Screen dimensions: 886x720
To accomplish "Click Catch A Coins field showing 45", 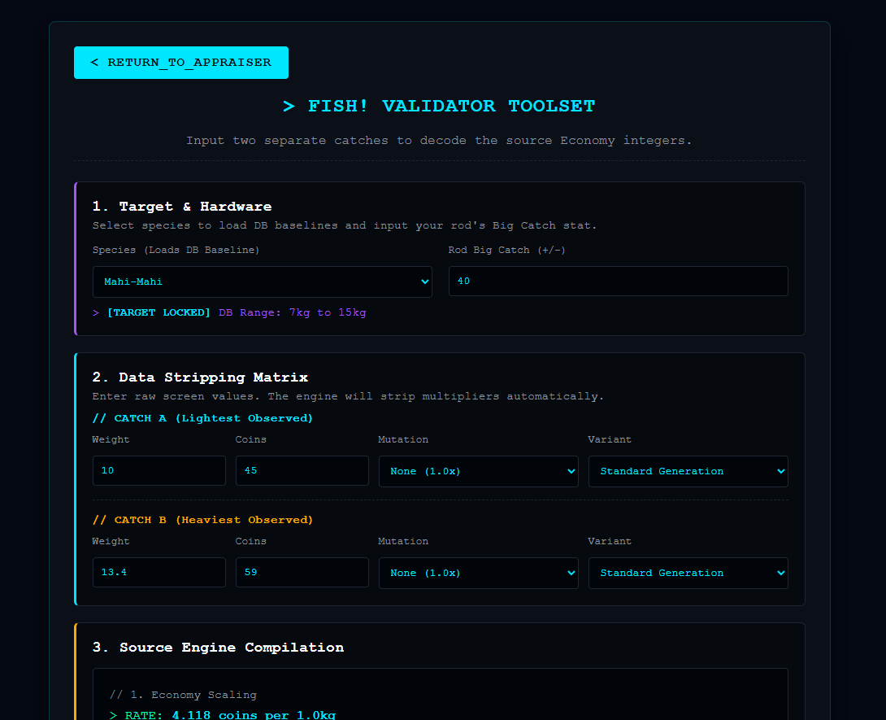I will (x=302, y=470).
